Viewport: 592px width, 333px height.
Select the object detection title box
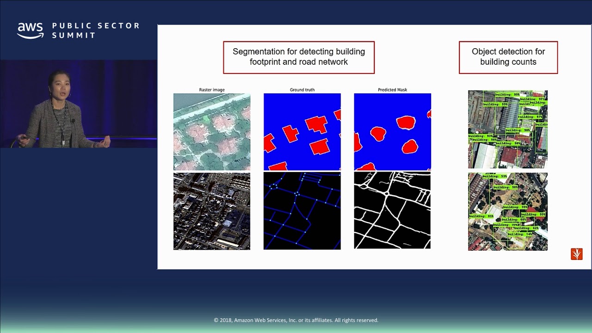(x=508, y=57)
